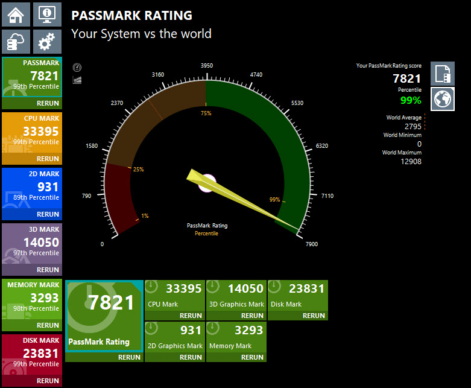Open the bottom CPU Mark 33395 tile
The image size is (471, 388).
coord(175,296)
